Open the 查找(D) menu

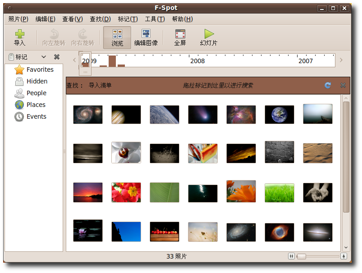point(100,19)
